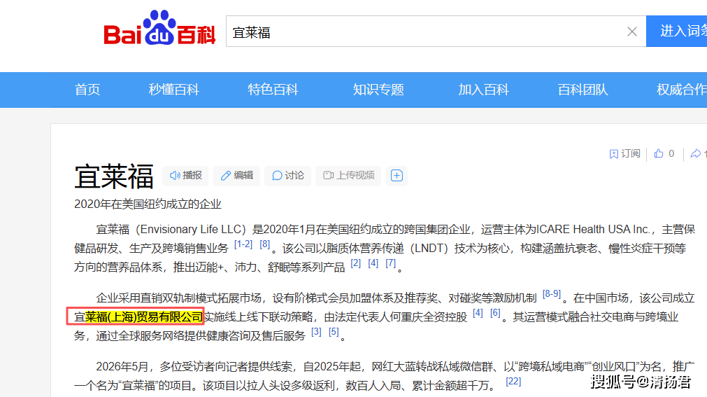
Task: Open citation link [3]
Action: point(316,331)
